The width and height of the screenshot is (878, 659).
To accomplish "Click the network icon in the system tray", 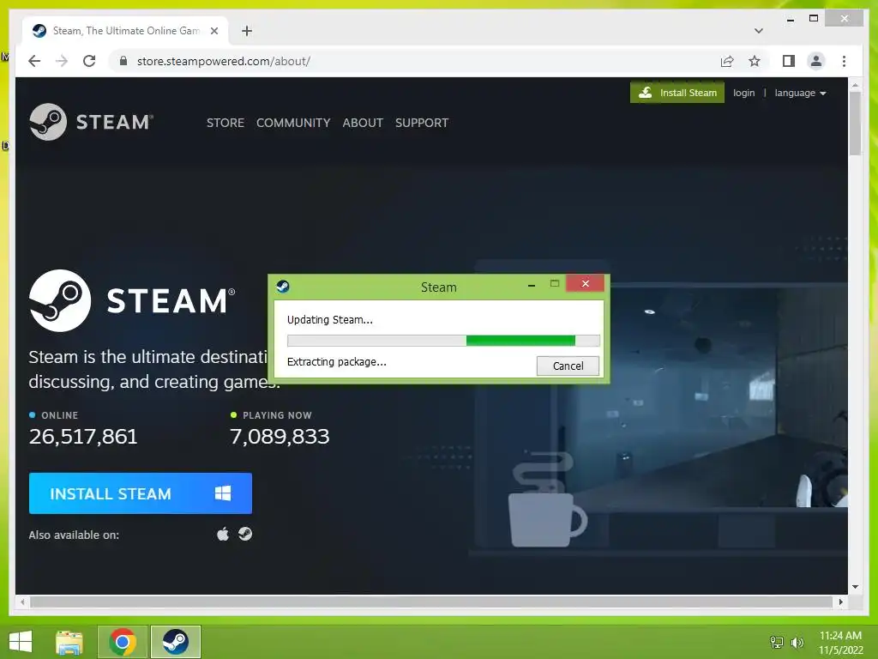I will (x=777, y=642).
